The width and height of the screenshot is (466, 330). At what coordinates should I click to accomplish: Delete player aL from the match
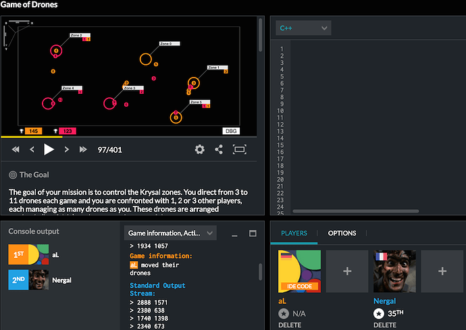click(290, 323)
